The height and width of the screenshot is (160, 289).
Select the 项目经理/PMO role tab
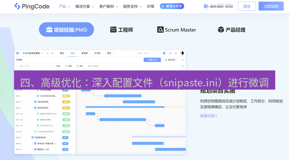66,29
